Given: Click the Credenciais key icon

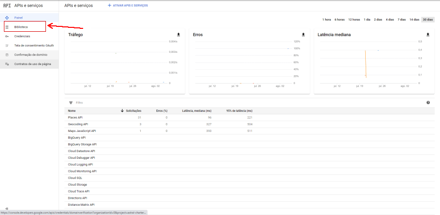Looking at the screenshot, I should point(7,36).
